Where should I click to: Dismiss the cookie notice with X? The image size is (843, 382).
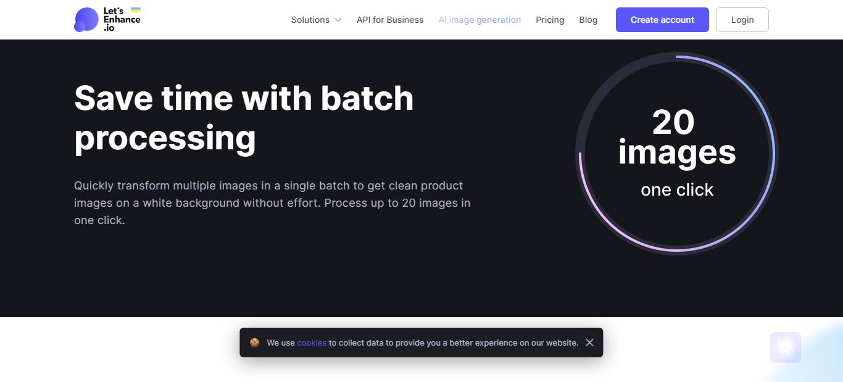(x=589, y=343)
